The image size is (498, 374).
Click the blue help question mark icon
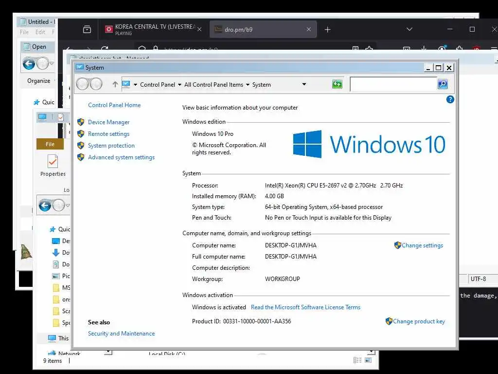point(450,99)
